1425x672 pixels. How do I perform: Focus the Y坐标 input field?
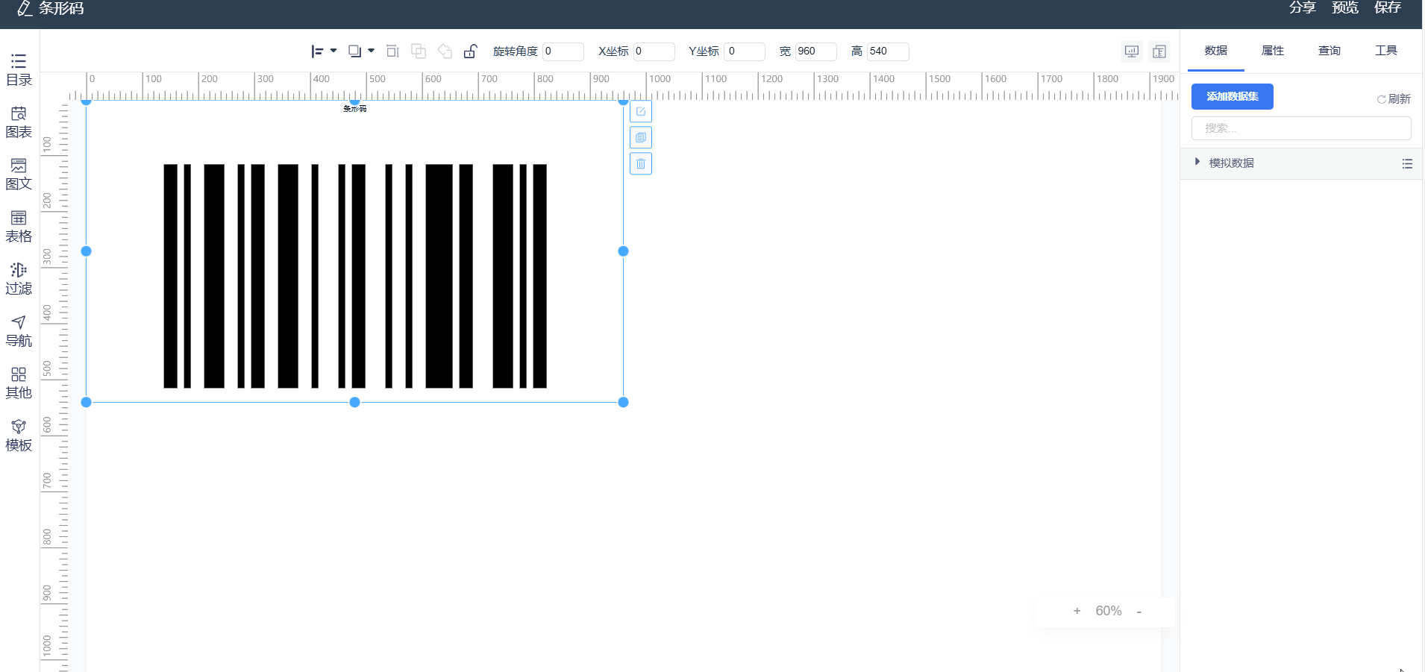click(x=744, y=51)
